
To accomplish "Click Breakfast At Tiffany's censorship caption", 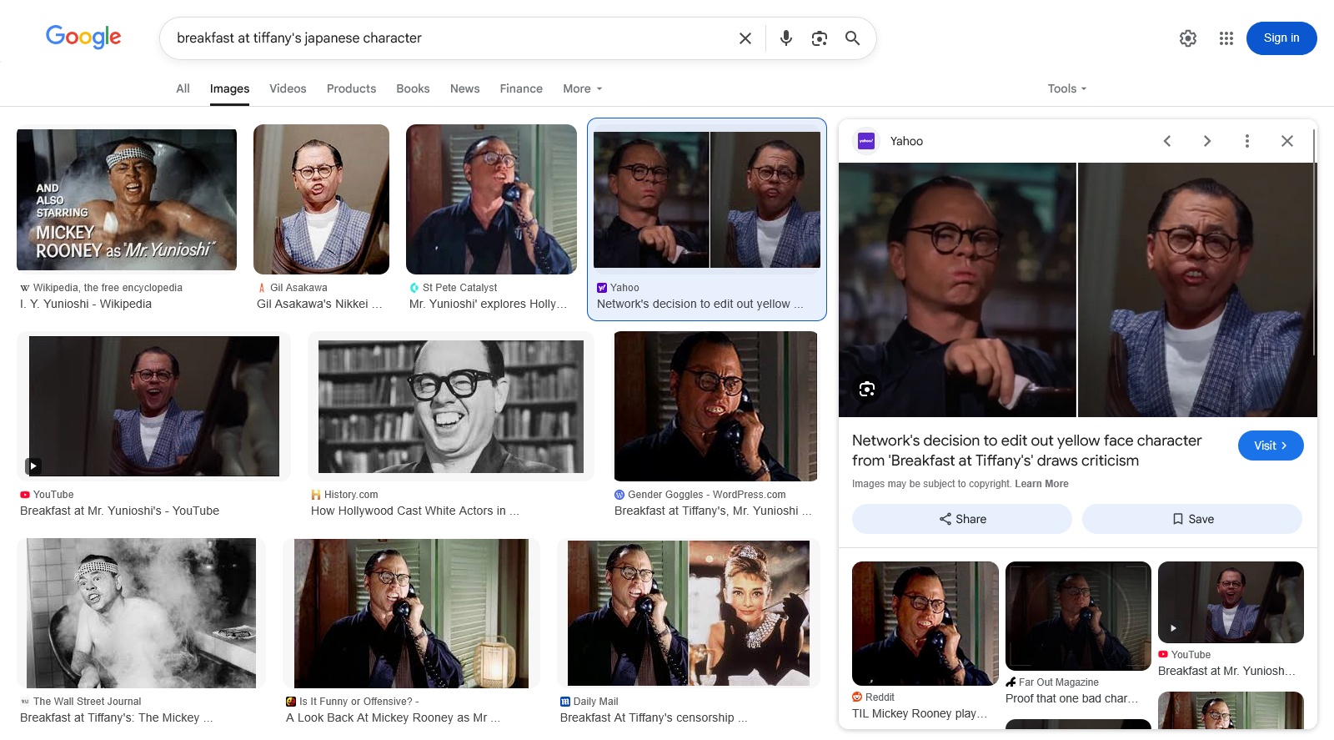I will (654, 717).
